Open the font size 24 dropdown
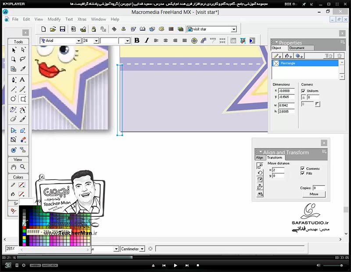The height and width of the screenshot is (272, 351). 96,41
